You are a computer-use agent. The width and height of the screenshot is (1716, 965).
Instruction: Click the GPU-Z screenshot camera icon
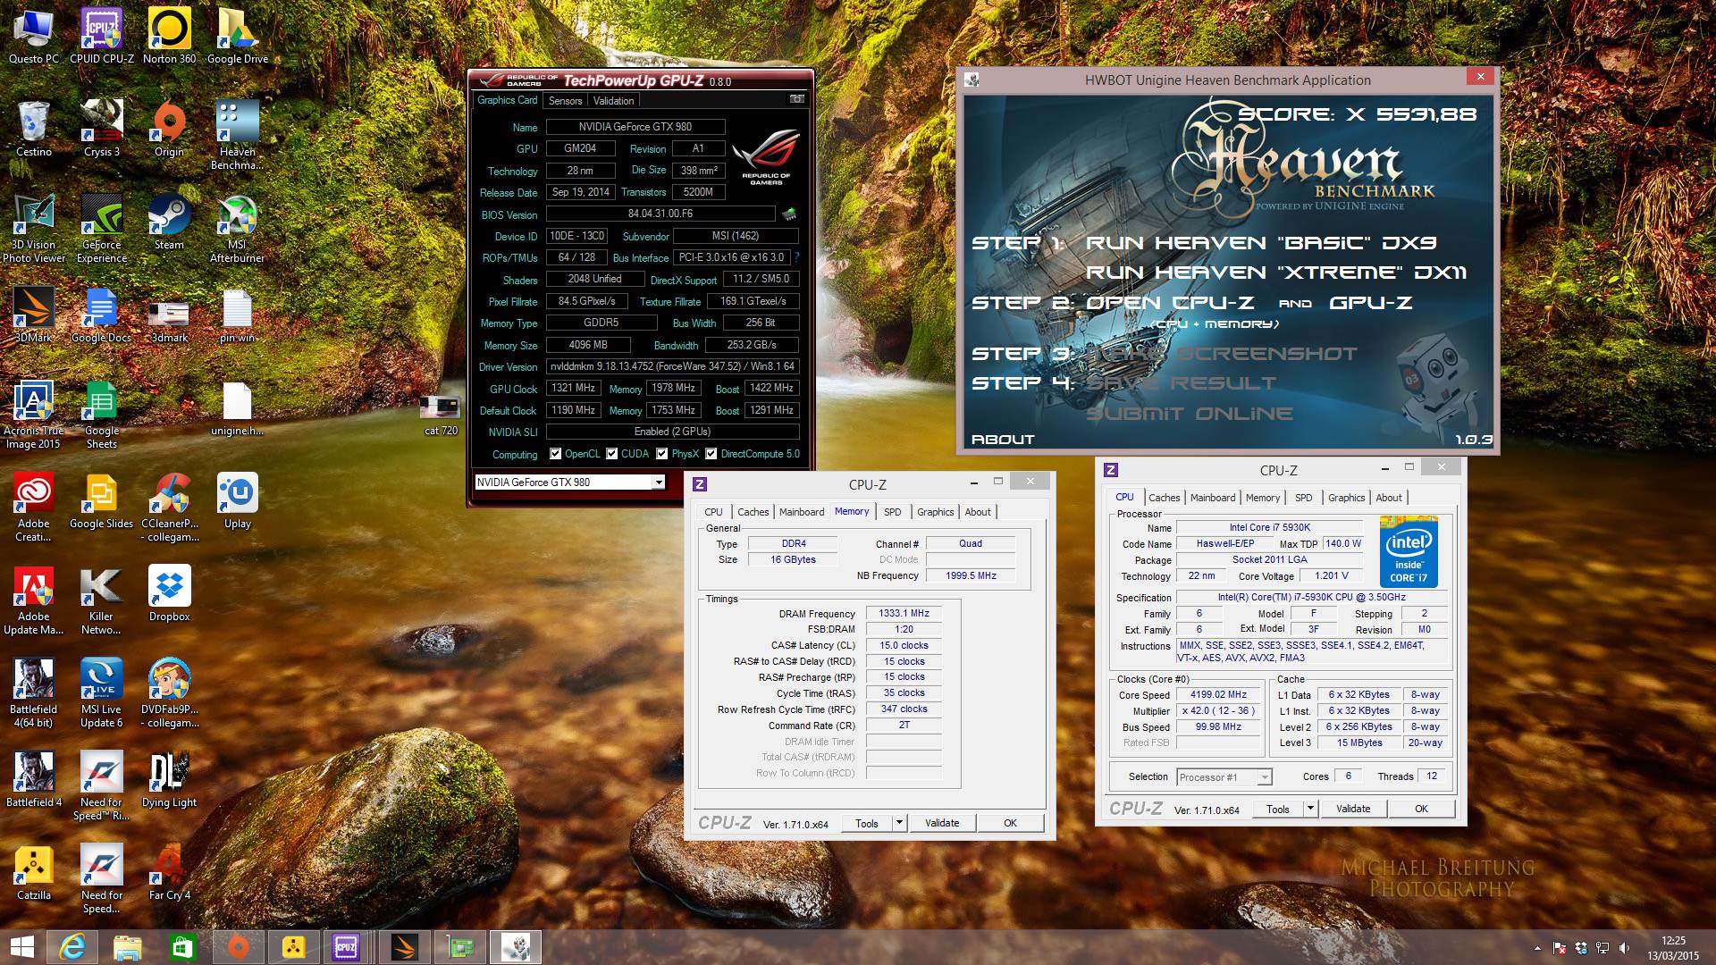coord(797,99)
